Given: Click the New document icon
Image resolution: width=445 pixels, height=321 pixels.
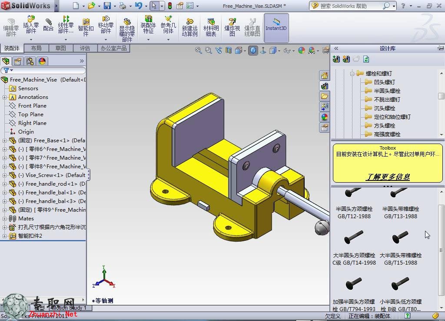Looking at the screenshot, I should tap(76, 6).
